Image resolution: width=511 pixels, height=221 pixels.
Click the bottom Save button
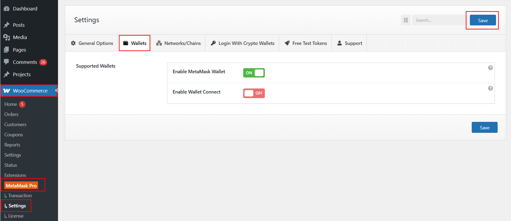coord(485,127)
